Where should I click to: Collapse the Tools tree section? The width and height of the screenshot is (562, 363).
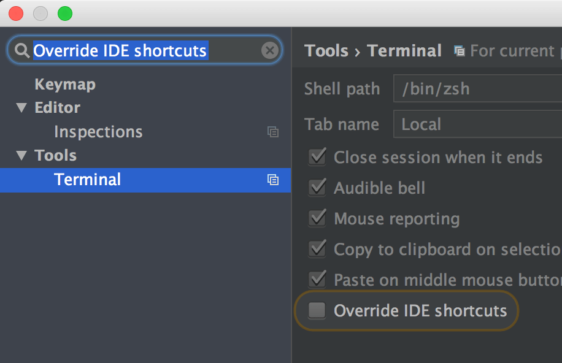21,155
